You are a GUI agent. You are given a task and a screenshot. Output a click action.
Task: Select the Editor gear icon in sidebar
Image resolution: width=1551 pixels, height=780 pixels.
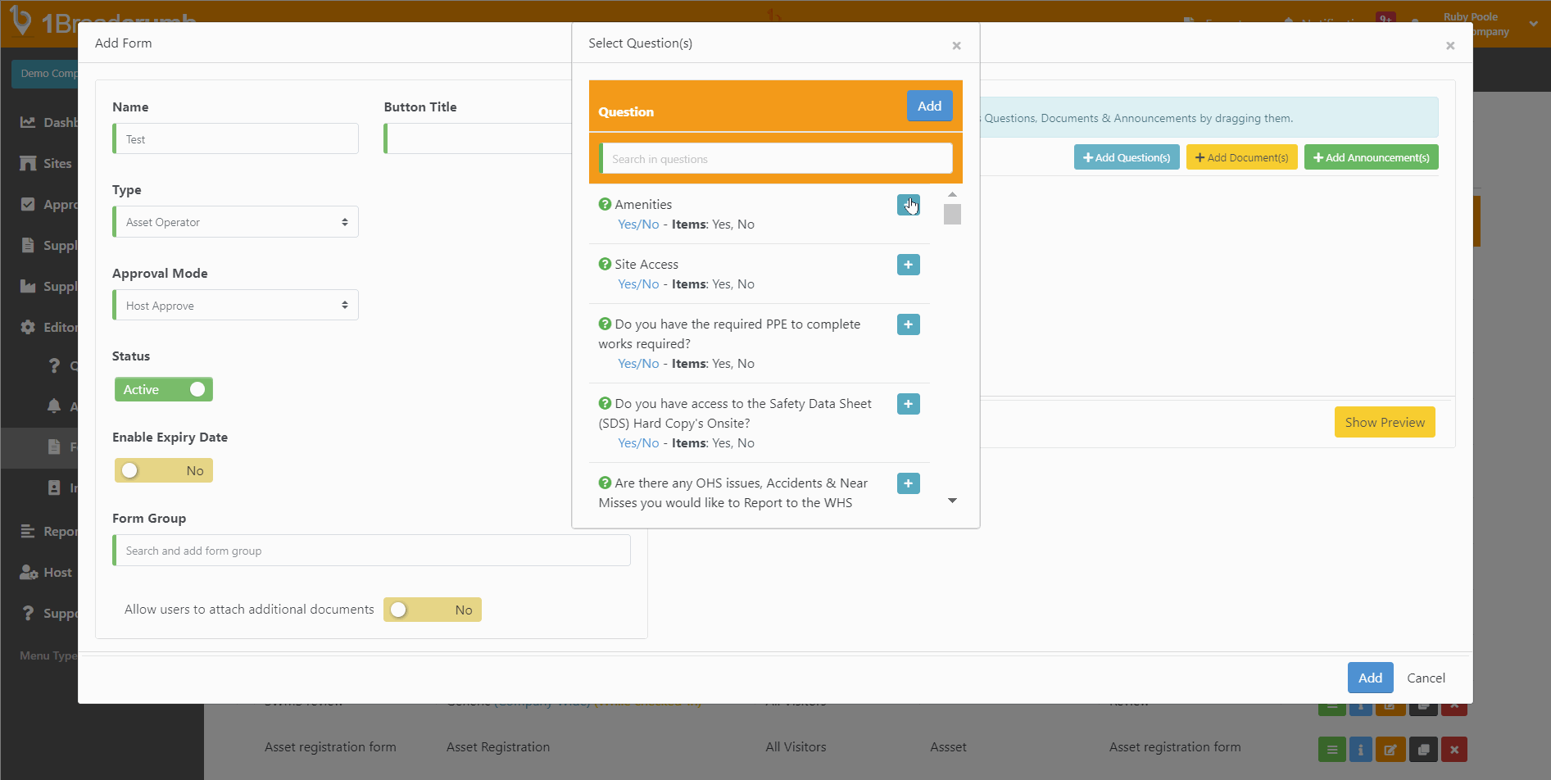point(29,327)
